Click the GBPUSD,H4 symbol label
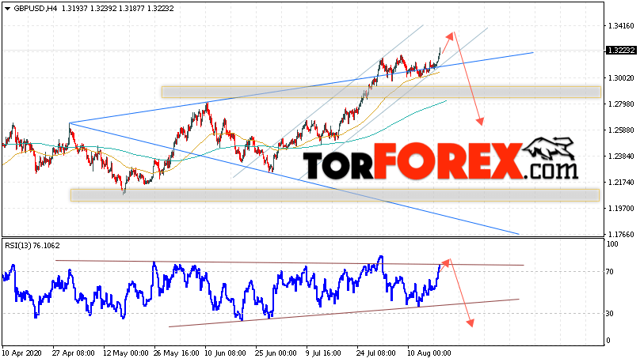 point(36,9)
